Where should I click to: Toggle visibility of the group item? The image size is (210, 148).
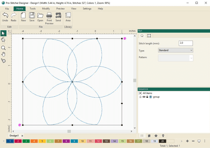point(144,97)
